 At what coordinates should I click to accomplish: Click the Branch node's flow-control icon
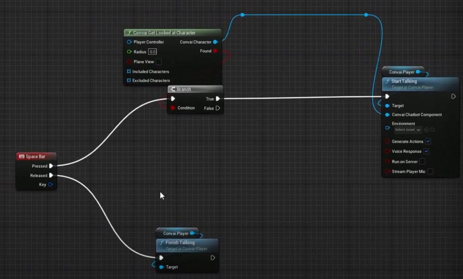(x=173, y=89)
